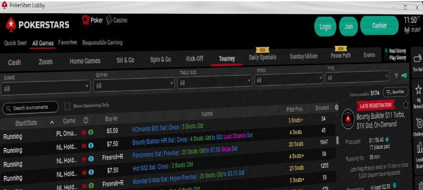Open Hot $82 Sat tournament
The height and width of the screenshot is (190, 423).
[163, 166]
